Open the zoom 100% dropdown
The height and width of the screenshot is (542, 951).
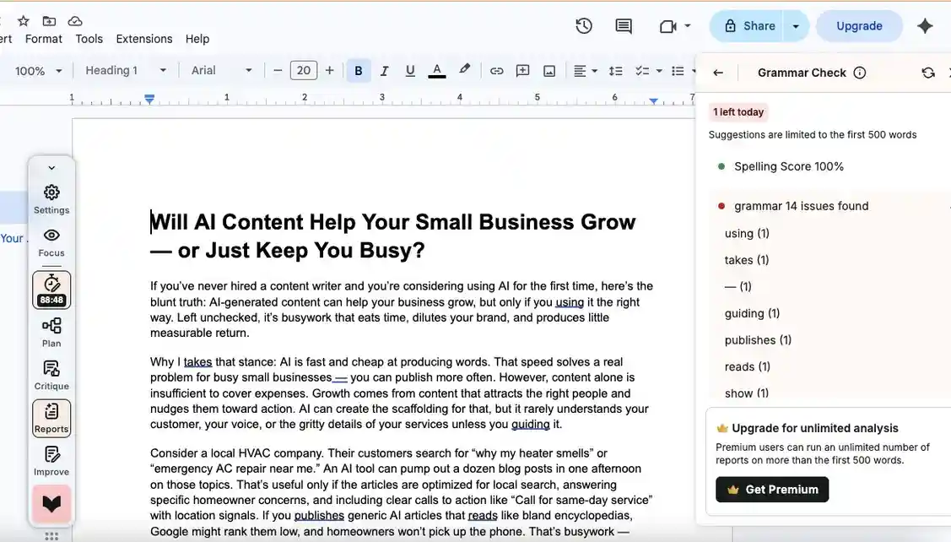38,71
